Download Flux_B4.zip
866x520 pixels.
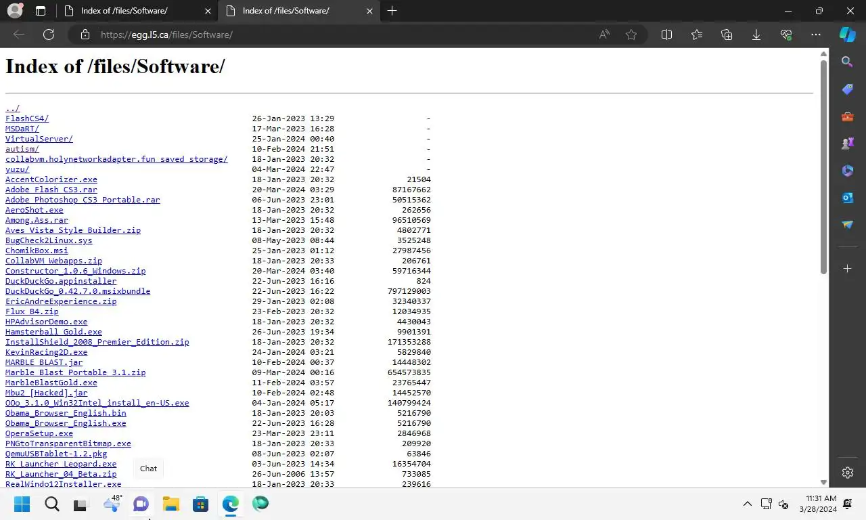click(32, 311)
